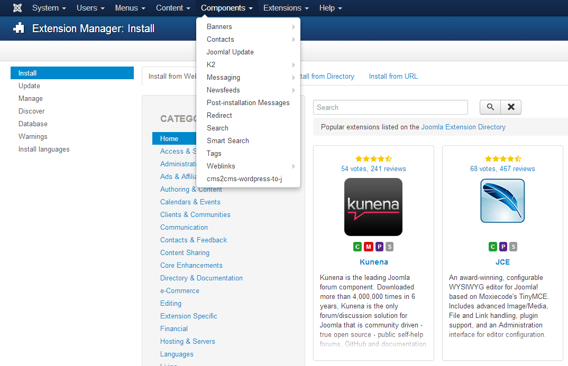Click the extension Search input field
Viewport: 568px width, 366px height.
390,107
